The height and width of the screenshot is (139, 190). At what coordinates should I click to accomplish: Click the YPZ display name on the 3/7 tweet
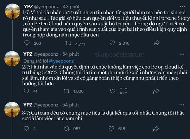coord(28,105)
